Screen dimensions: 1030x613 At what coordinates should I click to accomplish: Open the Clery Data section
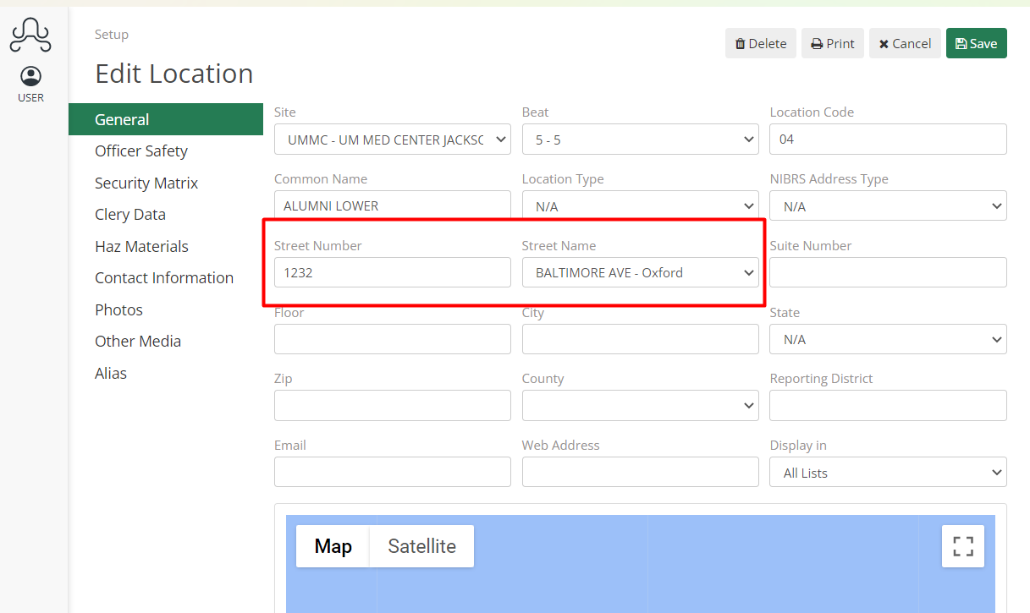coord(129,214)
